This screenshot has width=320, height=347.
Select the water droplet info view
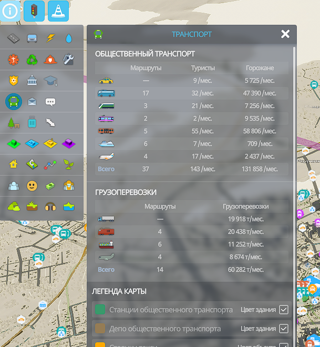click(69, 38)
